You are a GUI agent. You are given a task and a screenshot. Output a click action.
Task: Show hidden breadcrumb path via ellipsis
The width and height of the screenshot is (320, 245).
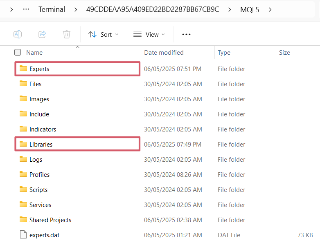click(x=26, y=9)
